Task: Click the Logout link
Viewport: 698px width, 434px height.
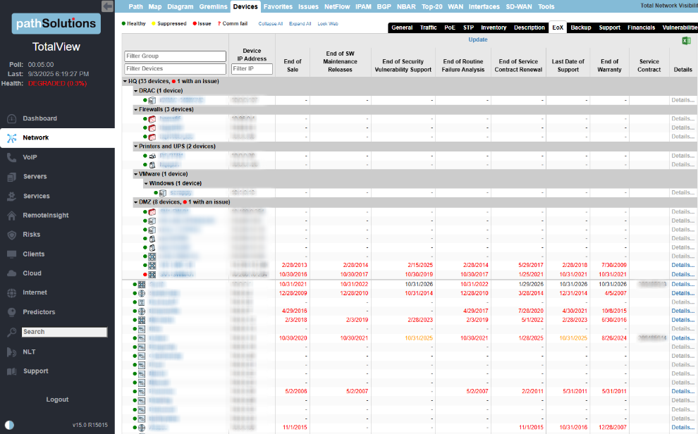Action: [x=57, y=399]
